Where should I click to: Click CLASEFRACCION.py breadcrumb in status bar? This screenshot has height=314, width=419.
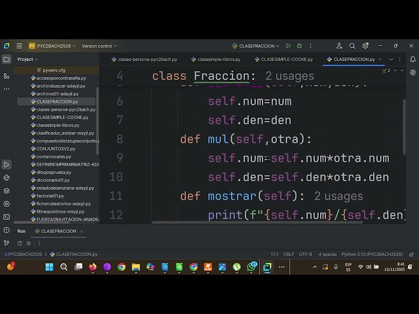click(74, 254)
